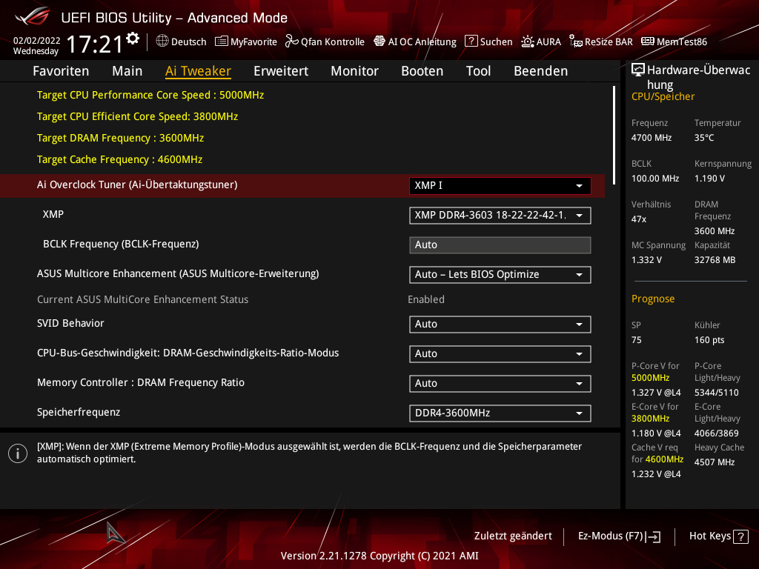Viewport: 759px width, 569px height.
Task: Open the SVID Behavior dropdown
Action: (x=500, y=325)
